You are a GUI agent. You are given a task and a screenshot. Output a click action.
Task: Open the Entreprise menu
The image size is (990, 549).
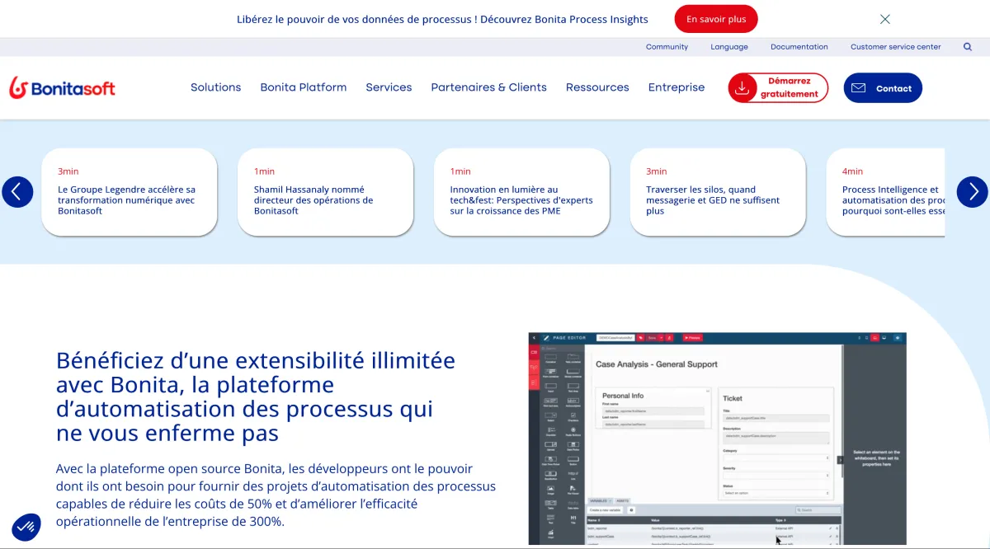pos(676,87)
